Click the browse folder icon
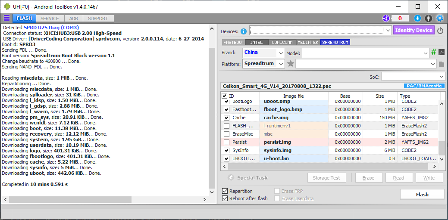The width and height of the screenshot is (448, 220). pyautogui.click(x=442, y=64)
